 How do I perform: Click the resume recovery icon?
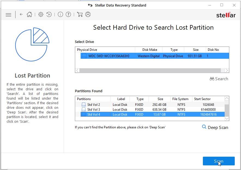[49, 14]
